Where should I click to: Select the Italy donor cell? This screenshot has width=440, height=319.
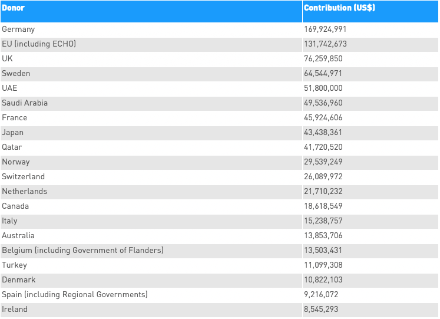coord(9,221)
